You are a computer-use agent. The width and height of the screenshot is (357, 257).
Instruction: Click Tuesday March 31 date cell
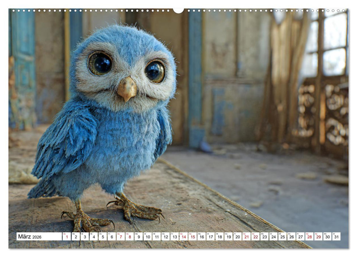(x=336, y=236)
